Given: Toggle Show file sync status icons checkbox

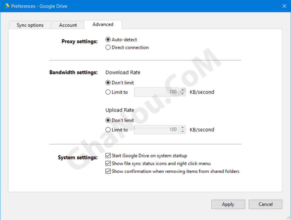Looking at the screenshot, I should pos(108,164).
